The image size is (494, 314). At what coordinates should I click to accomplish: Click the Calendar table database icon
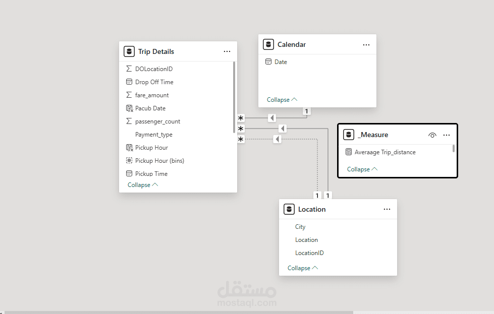pyautogui.click(x=268, y=44)
